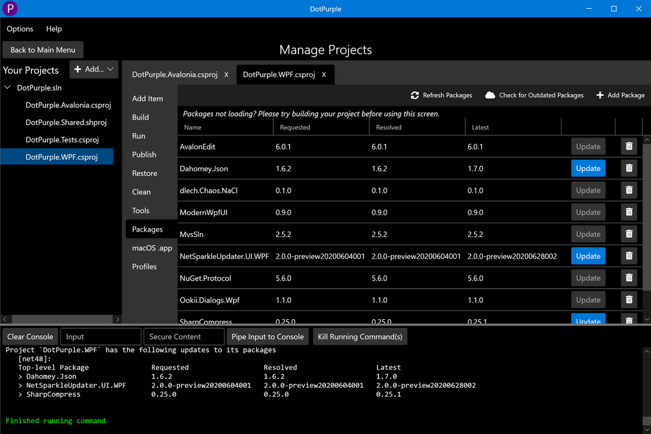This screenshot has height=434, width=651.
Task: Focus the Secure Content field
Action: point(184,336)
